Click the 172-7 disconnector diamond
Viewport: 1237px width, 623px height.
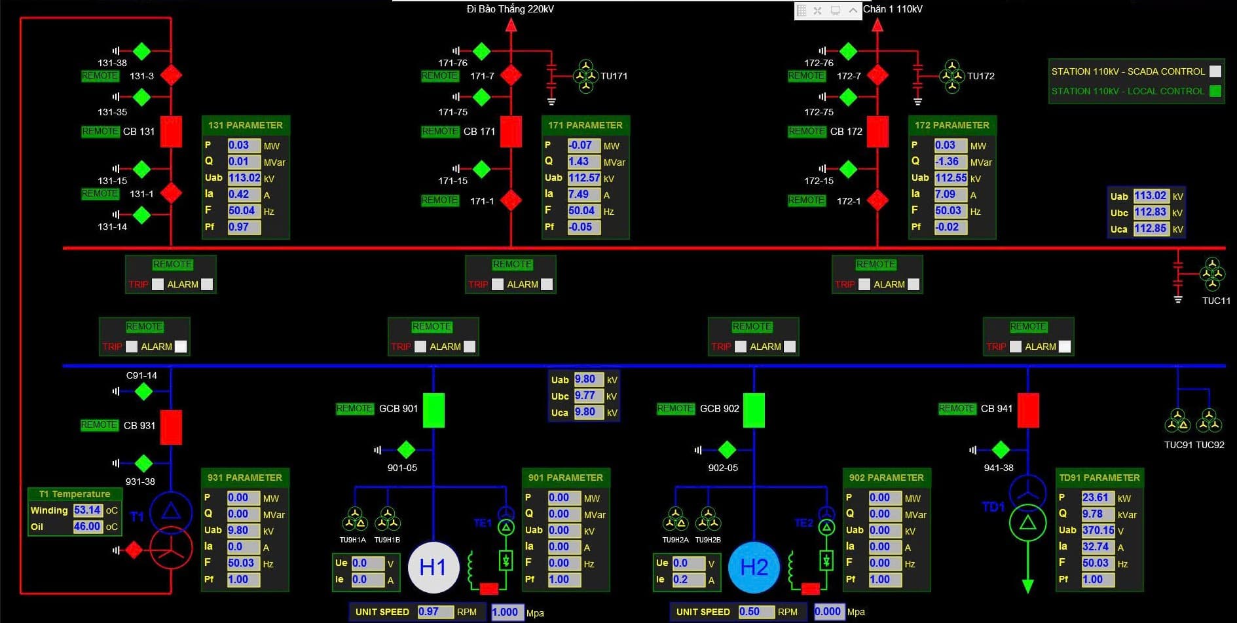(877, 75)
